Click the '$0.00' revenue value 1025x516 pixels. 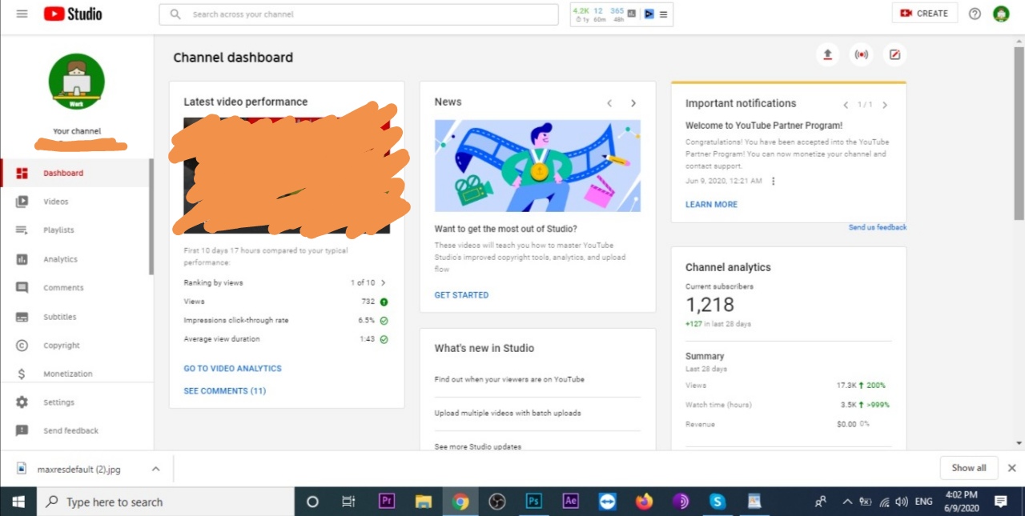pos(846,424)
